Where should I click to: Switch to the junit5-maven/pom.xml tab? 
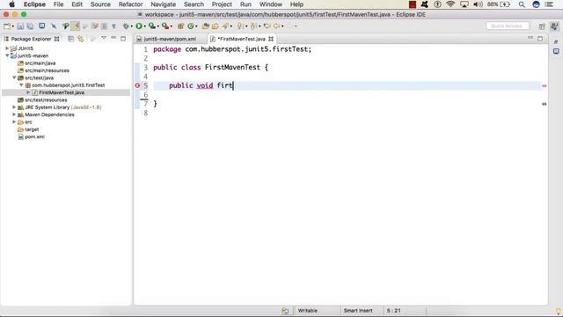[170, 39]
